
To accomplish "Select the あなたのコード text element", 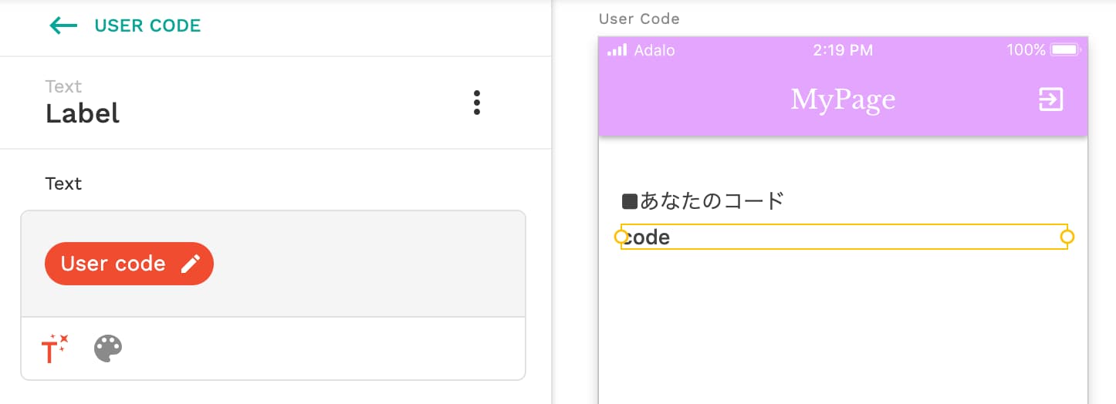I will [703, 201].
